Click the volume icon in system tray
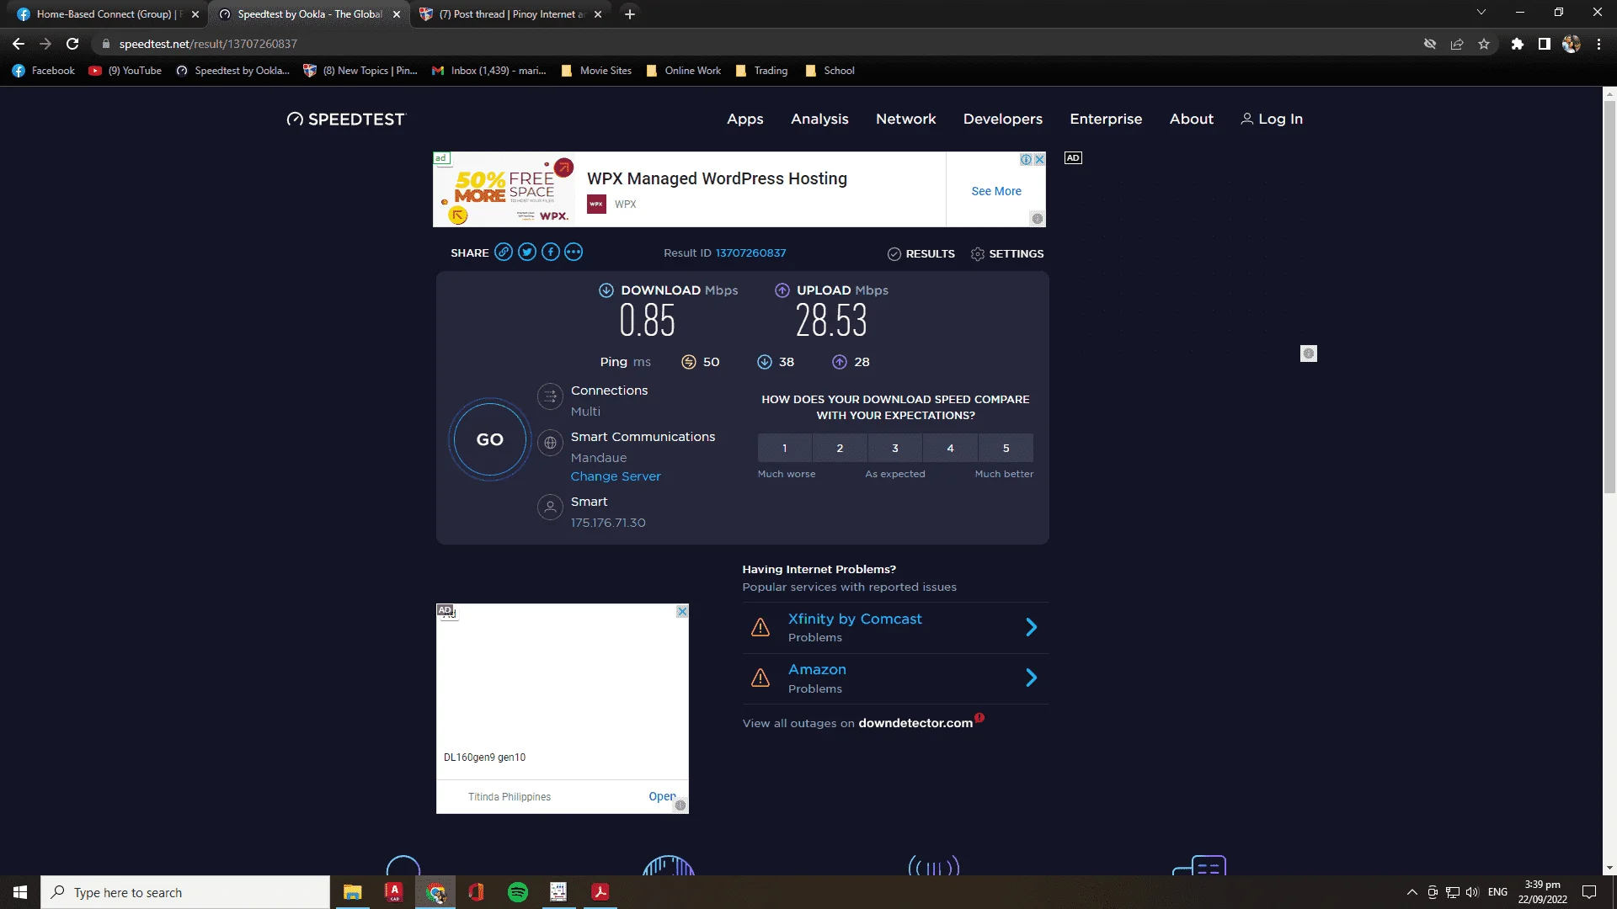Image resolution: width=1617 pixels, height=909 pixels. (x=1472, y=892)
